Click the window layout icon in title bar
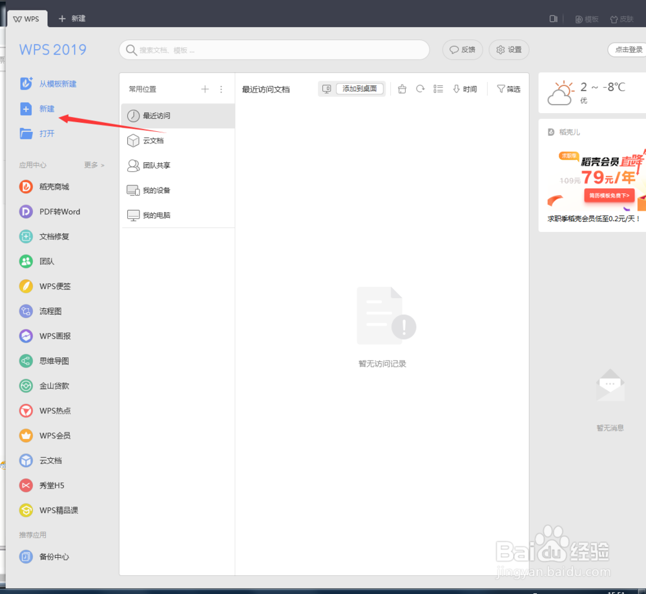The image size is (646, 594). [554, 19]
